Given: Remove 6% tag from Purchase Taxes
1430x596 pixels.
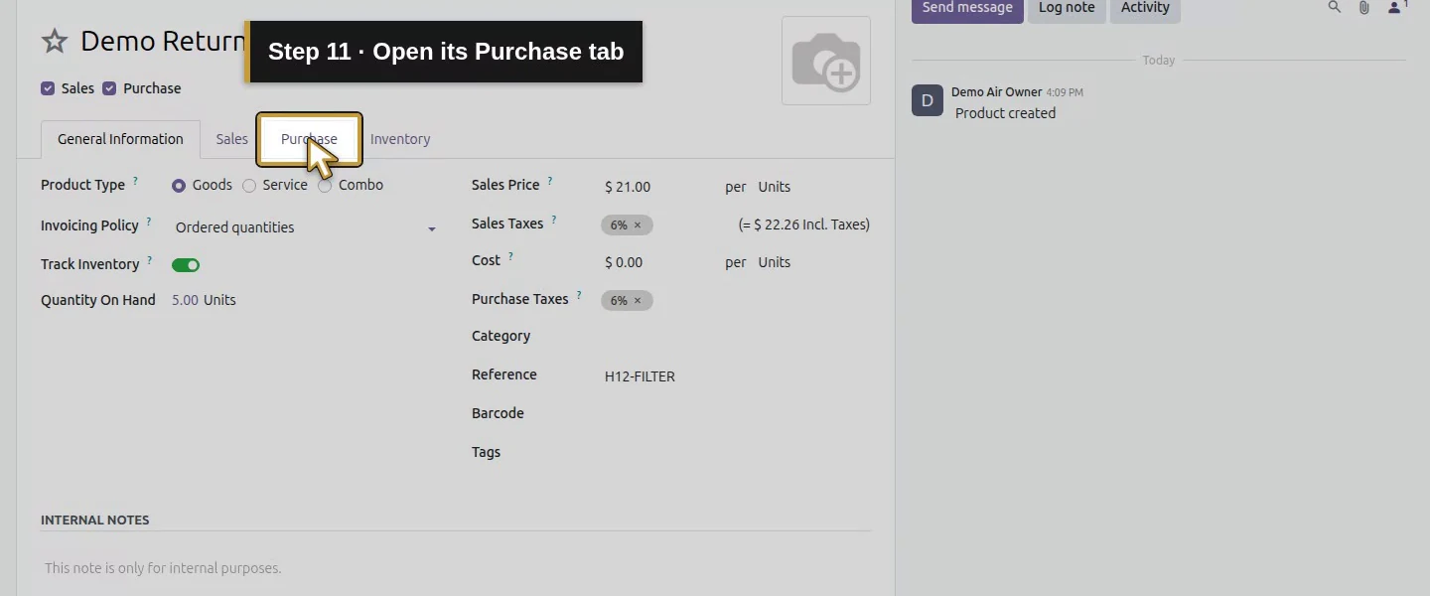Looking at the screenshot, I should tap(638, 301).
